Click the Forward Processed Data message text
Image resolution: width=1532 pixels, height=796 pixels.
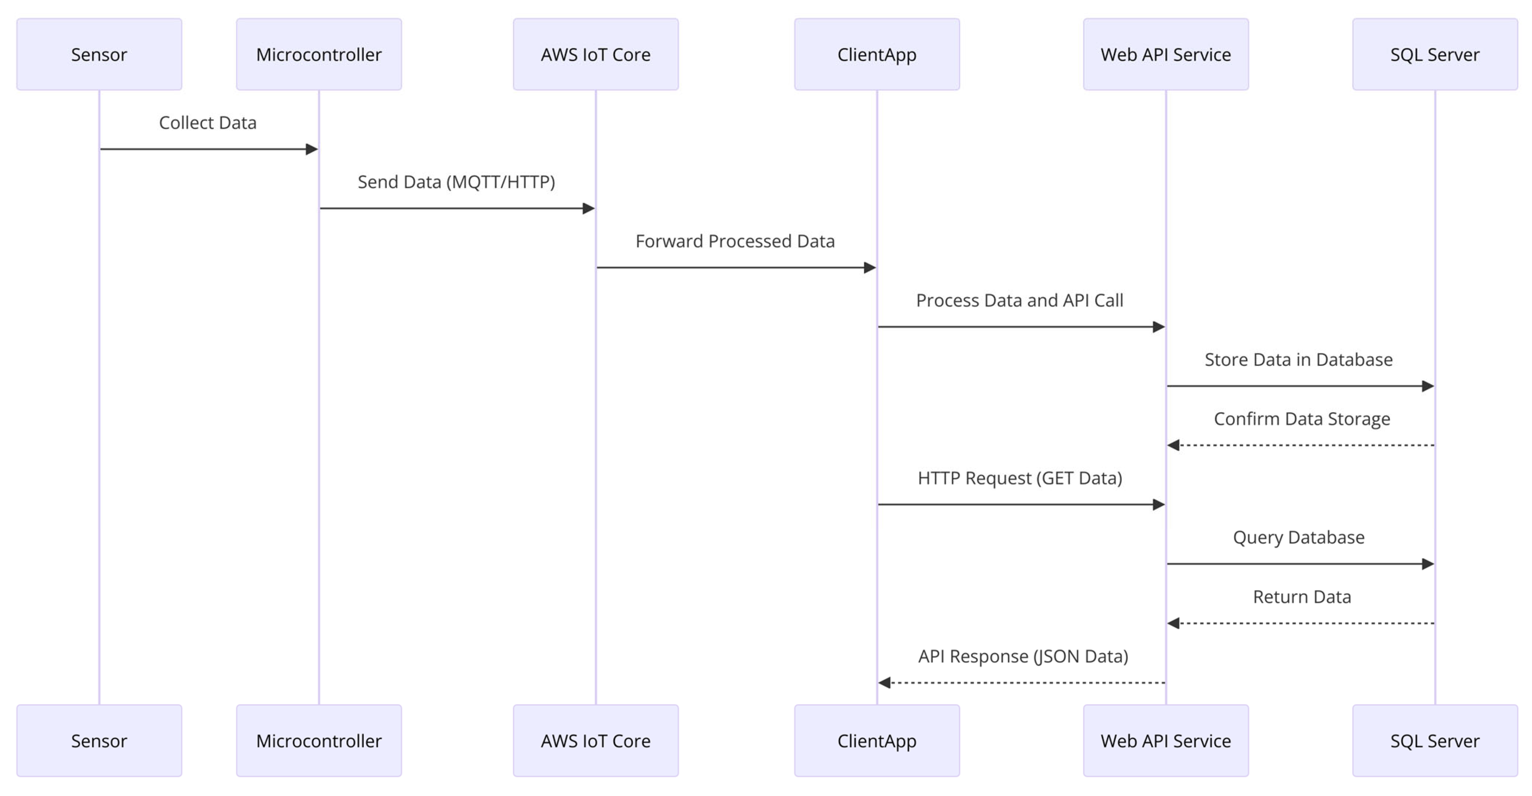(x=735, y=241)
